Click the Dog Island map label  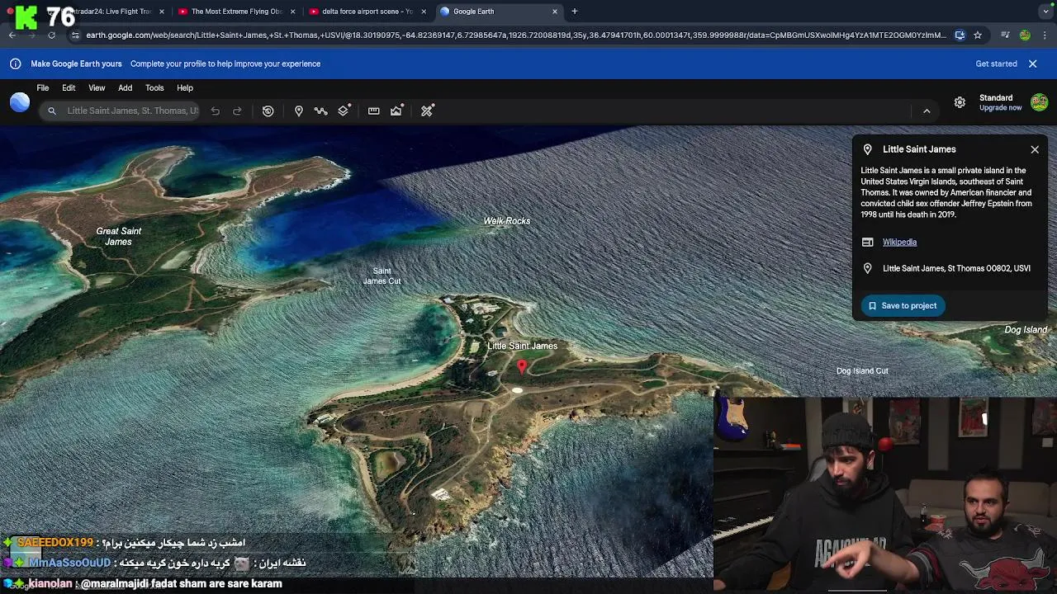(1026, 330)
